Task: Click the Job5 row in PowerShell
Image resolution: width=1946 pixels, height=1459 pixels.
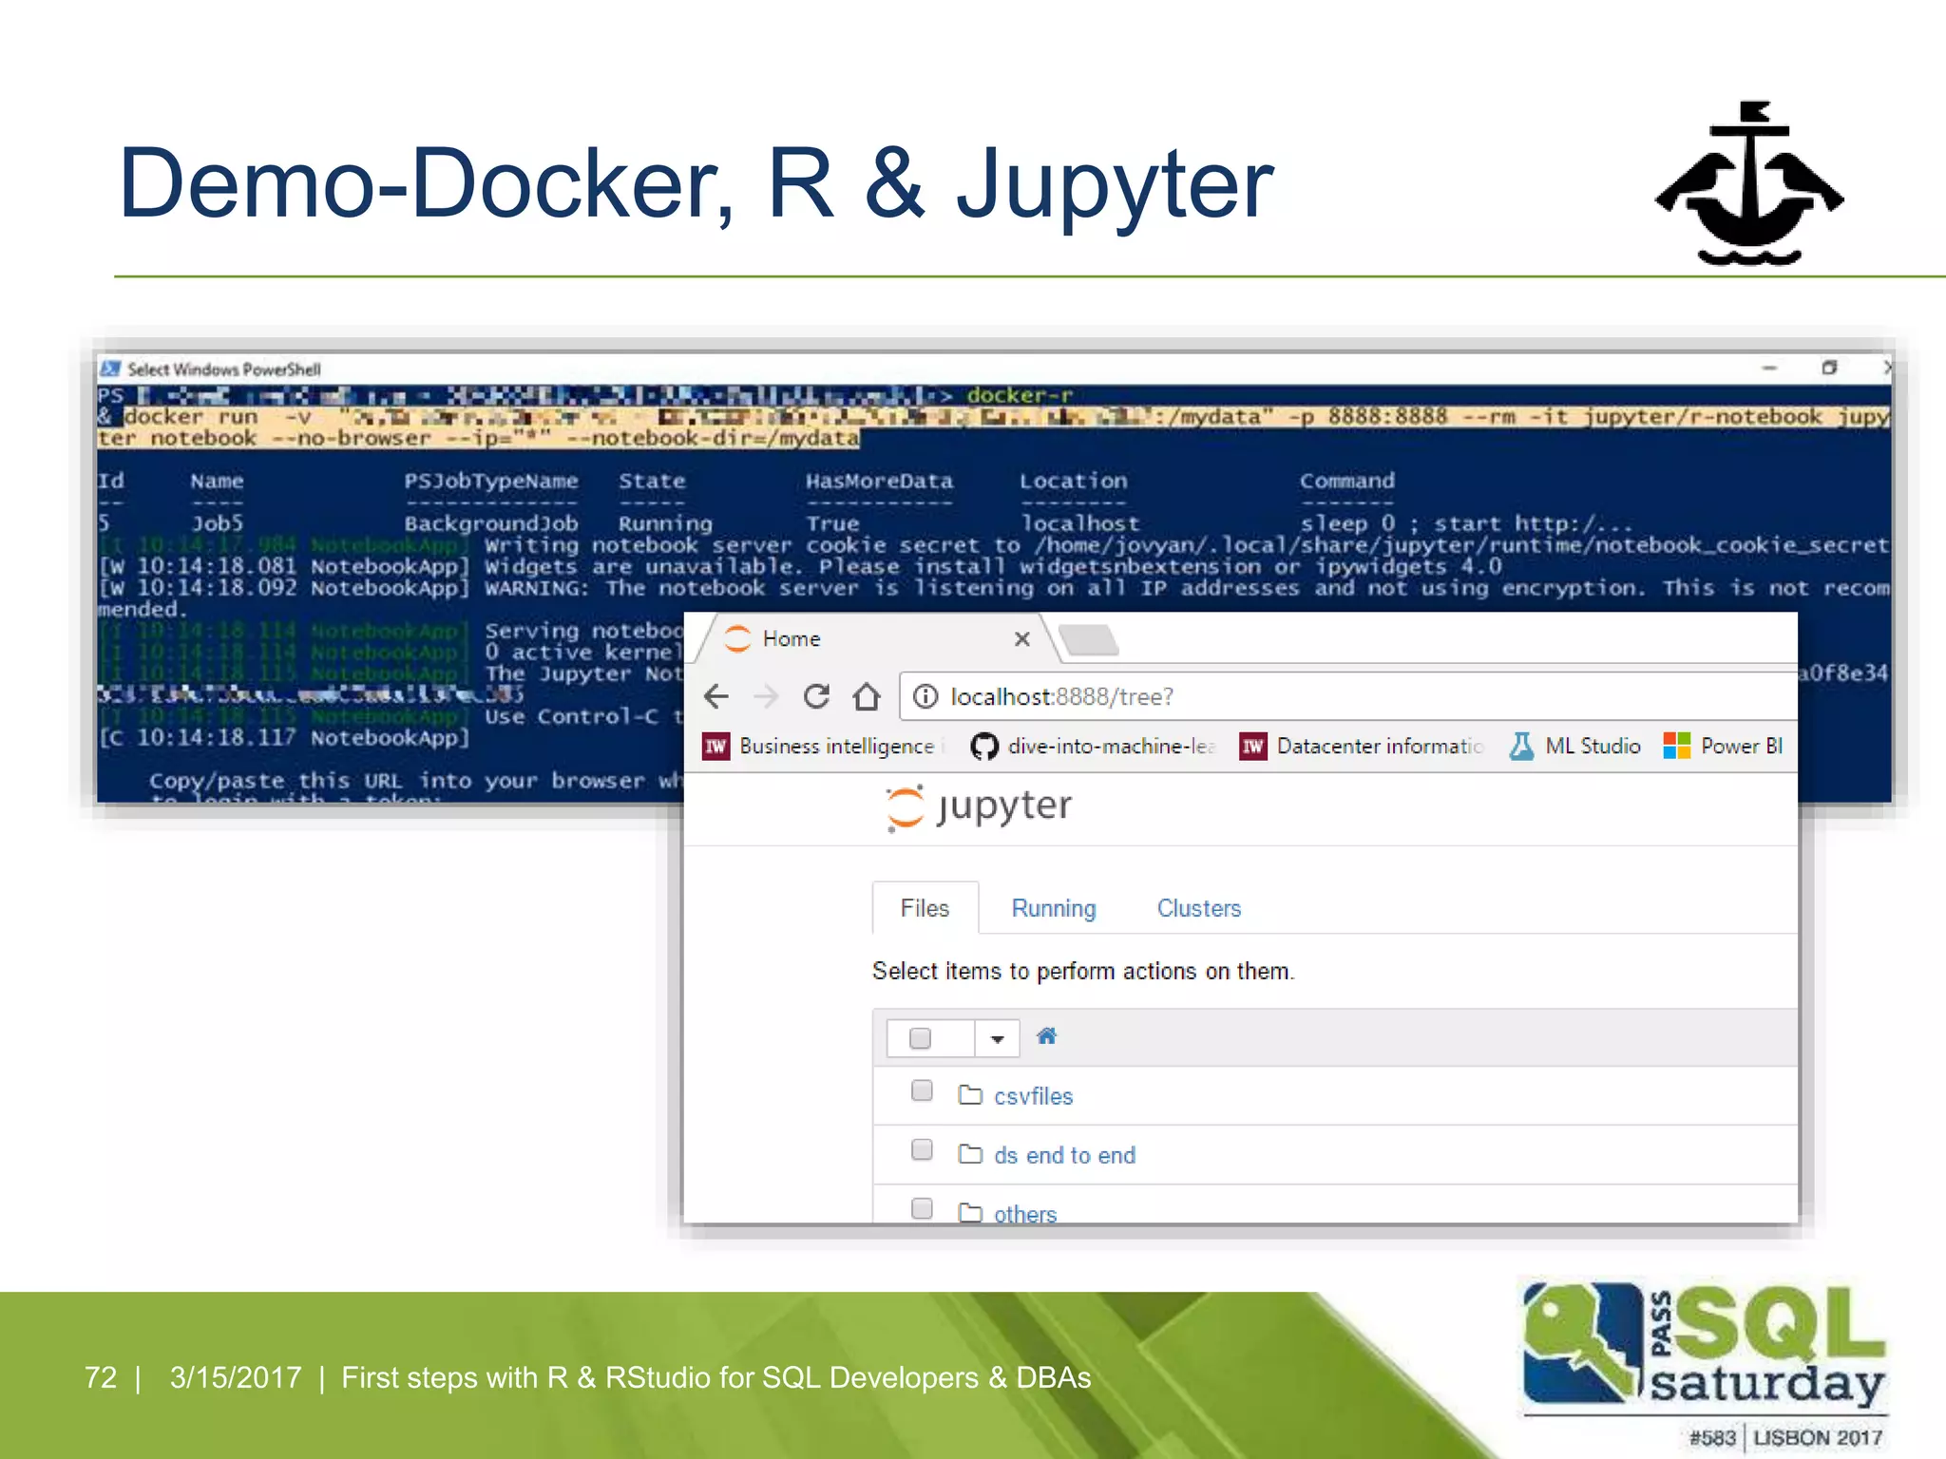Action: [865, 523]
